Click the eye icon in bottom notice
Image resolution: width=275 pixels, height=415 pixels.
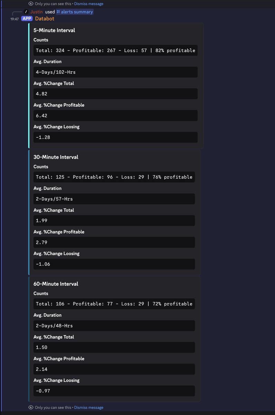click(31, 407)
